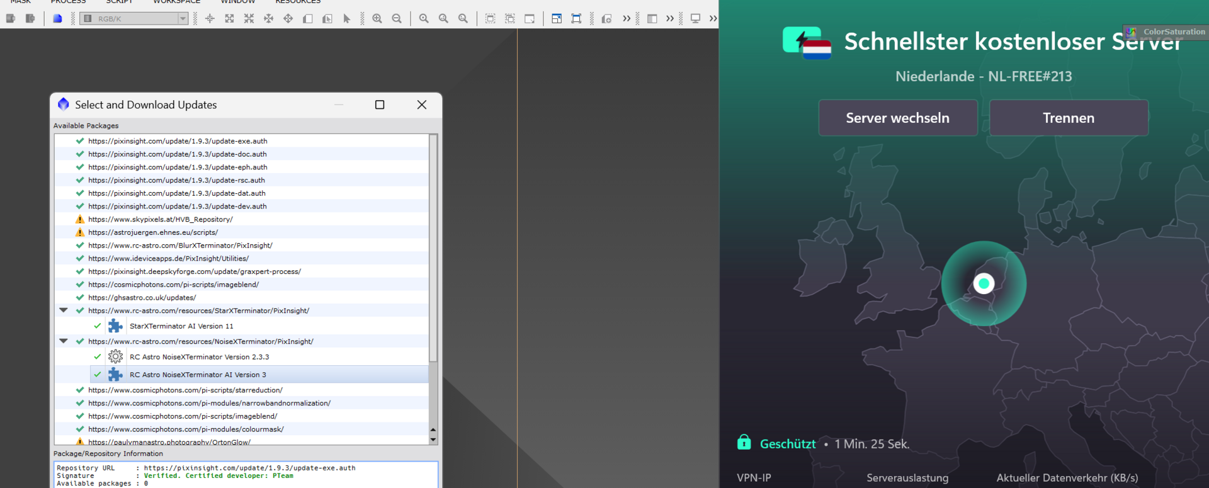Click the PixInsight logo in dialog title bar

[64, 105]
